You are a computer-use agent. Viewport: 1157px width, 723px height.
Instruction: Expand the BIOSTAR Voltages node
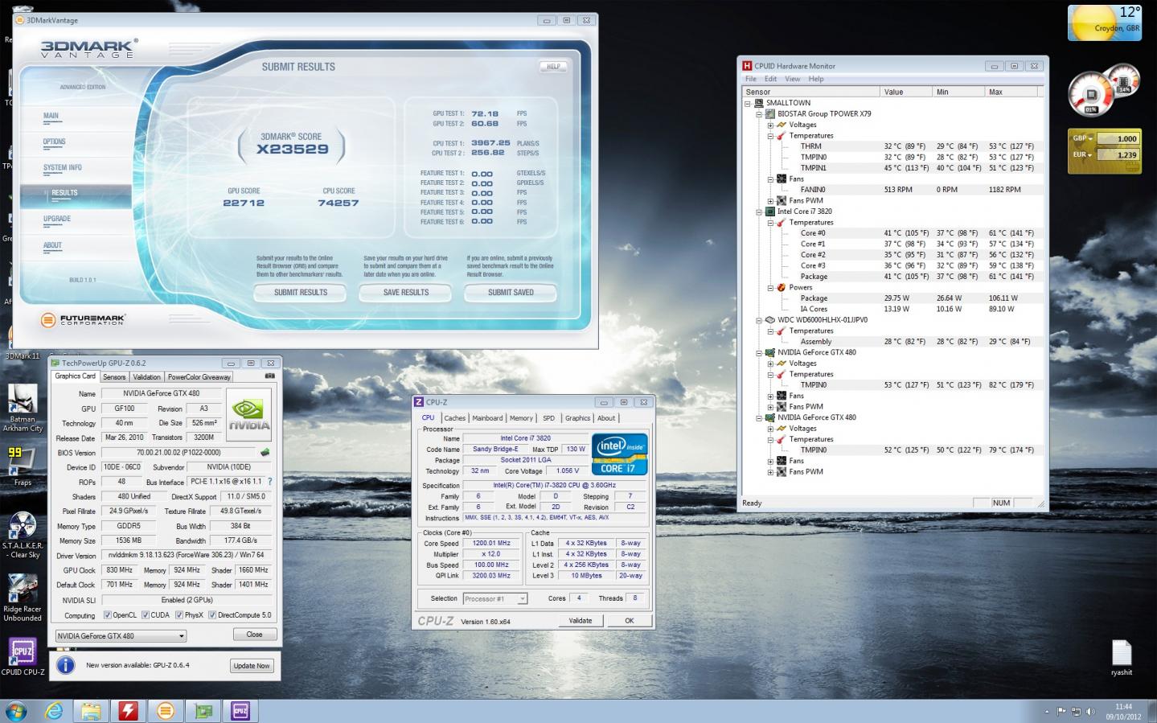770,125
